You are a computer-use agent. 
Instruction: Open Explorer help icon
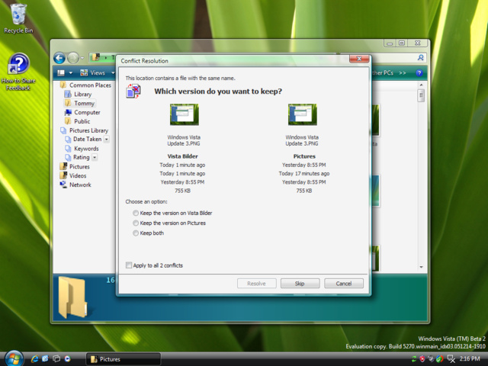click(419, 73)
